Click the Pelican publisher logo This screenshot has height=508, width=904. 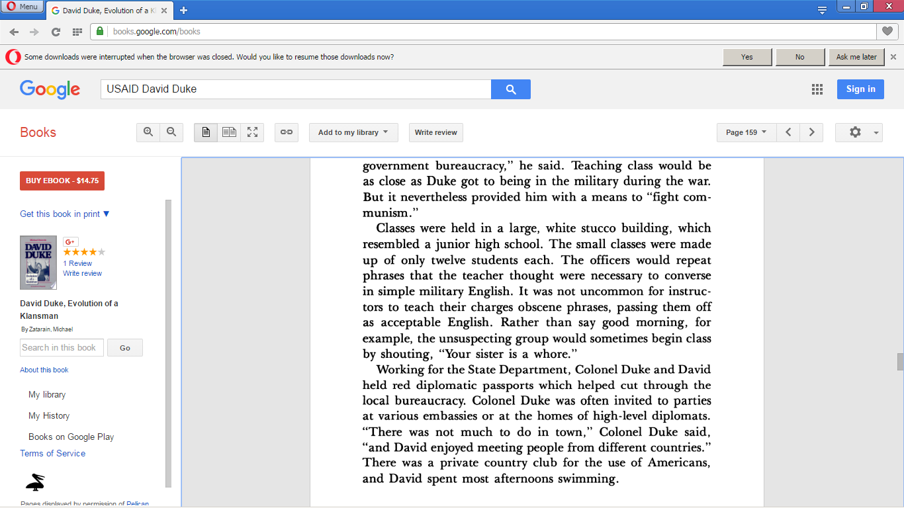click(35, 483)
